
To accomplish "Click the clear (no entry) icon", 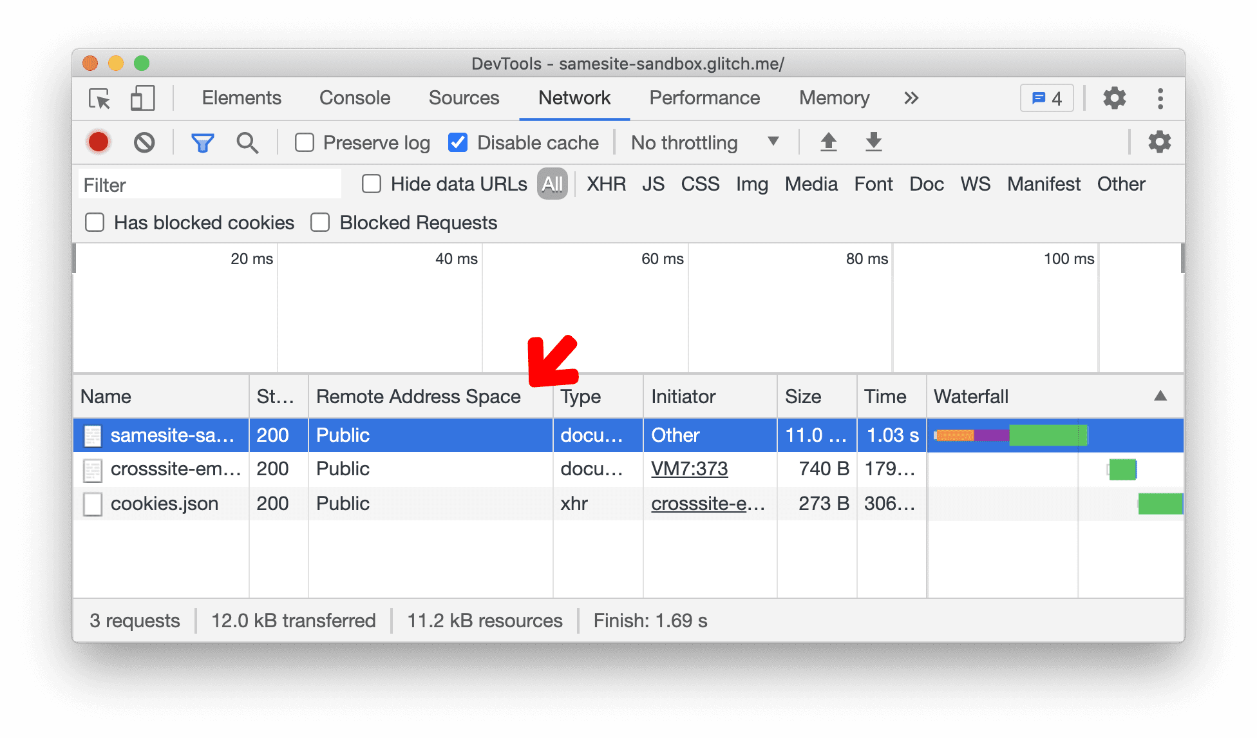I will tap(142, 142).
